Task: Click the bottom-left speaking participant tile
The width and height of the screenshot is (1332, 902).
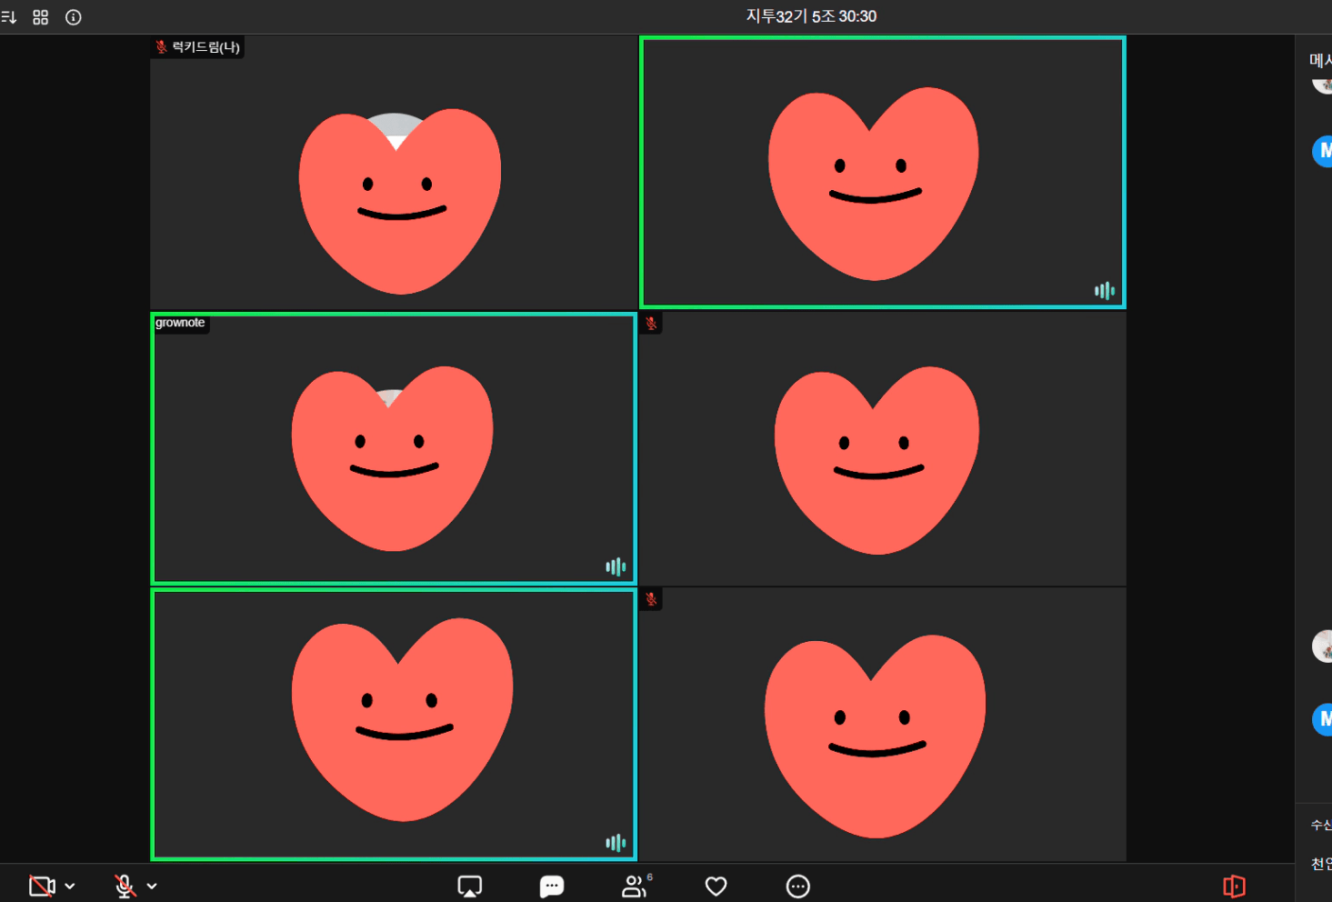Action: coord(394,724)
